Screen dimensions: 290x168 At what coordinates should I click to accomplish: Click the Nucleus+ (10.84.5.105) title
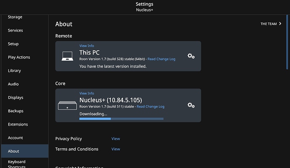(111, 100)
